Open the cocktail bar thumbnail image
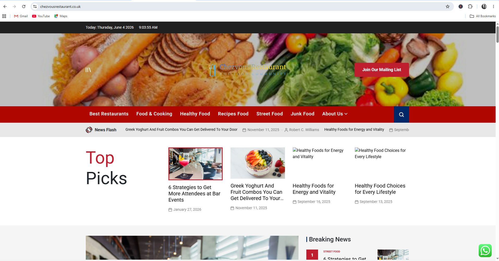 [196, 164]
